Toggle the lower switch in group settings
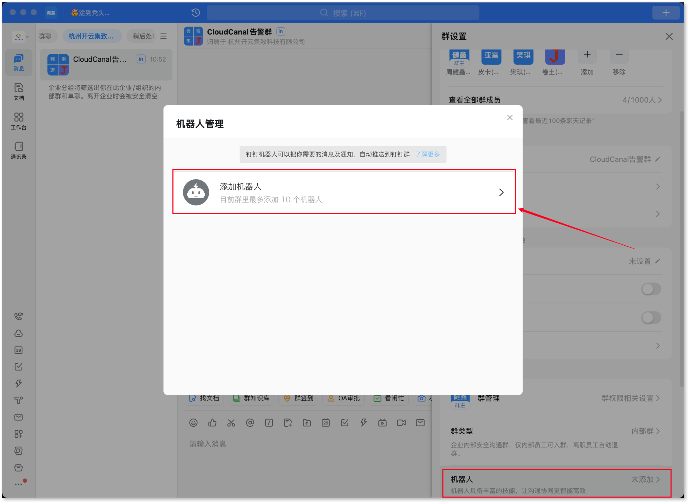 pos(651,317)
